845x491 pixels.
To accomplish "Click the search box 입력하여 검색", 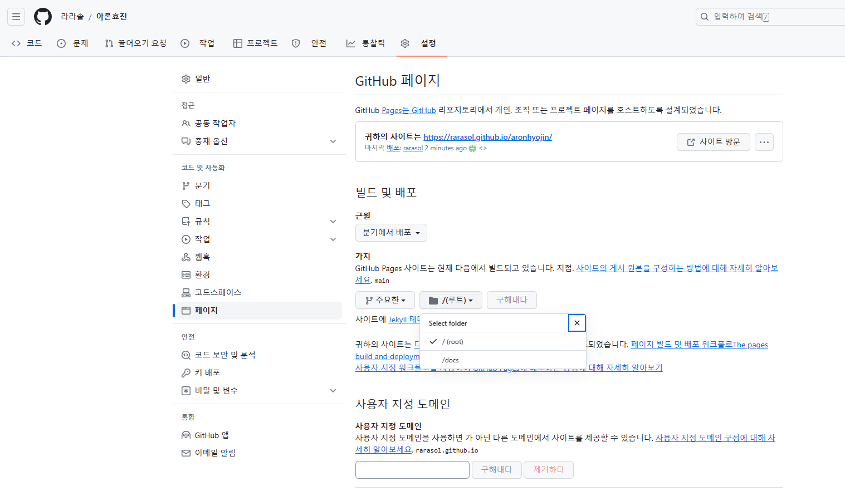I will click(x=770, y=17).
